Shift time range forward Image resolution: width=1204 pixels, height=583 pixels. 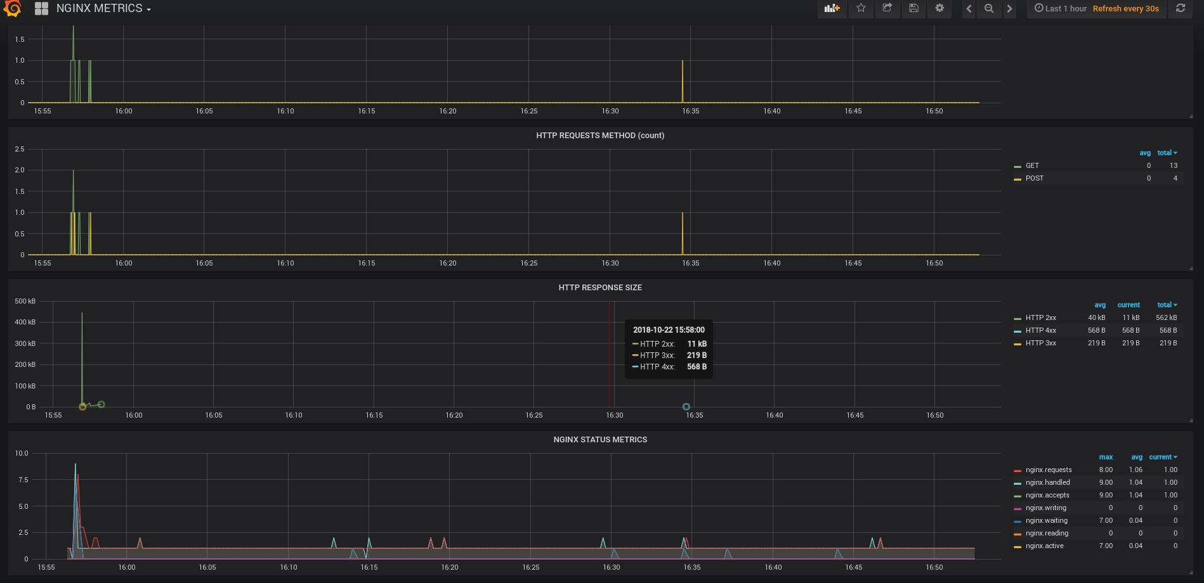click(x=1009, y=8)
